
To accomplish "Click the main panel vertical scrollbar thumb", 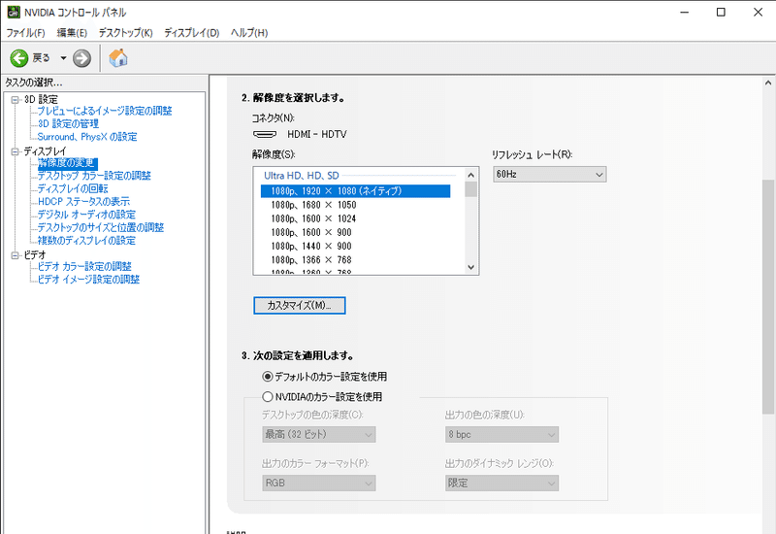I will (x=768, y=297).
